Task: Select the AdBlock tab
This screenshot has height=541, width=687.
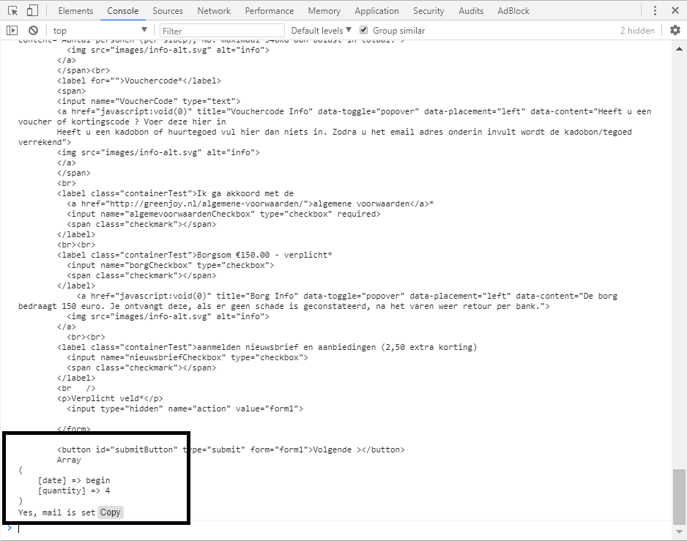Action: [513, 11]
